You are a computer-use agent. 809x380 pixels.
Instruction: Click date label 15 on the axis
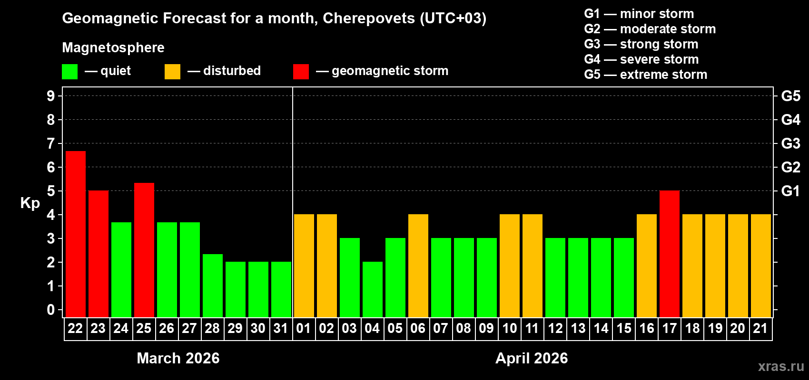[623, 329]
